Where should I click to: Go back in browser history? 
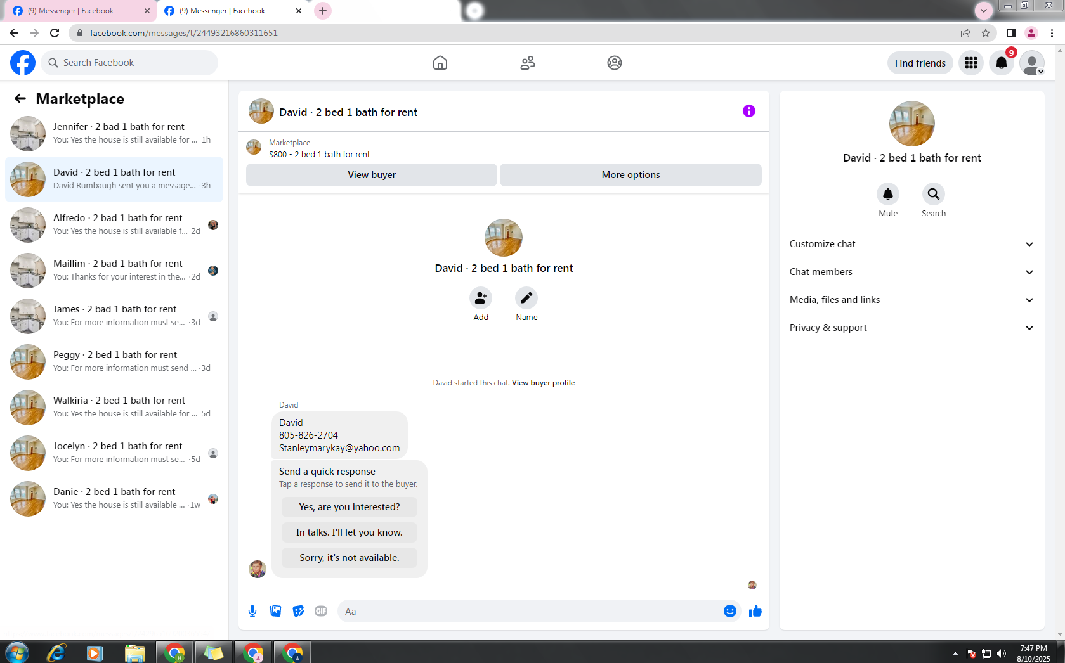pyautogui.click(x=14, y=33)
